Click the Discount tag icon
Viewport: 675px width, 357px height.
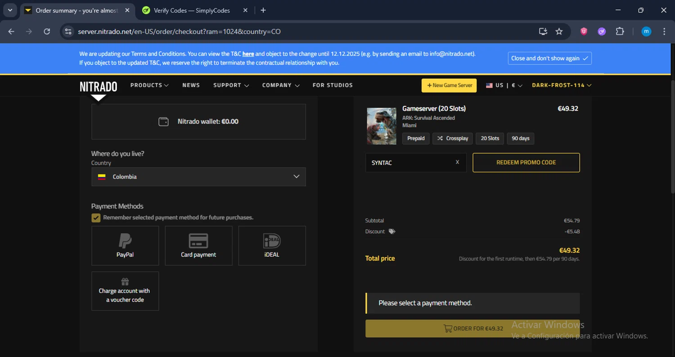392,232
